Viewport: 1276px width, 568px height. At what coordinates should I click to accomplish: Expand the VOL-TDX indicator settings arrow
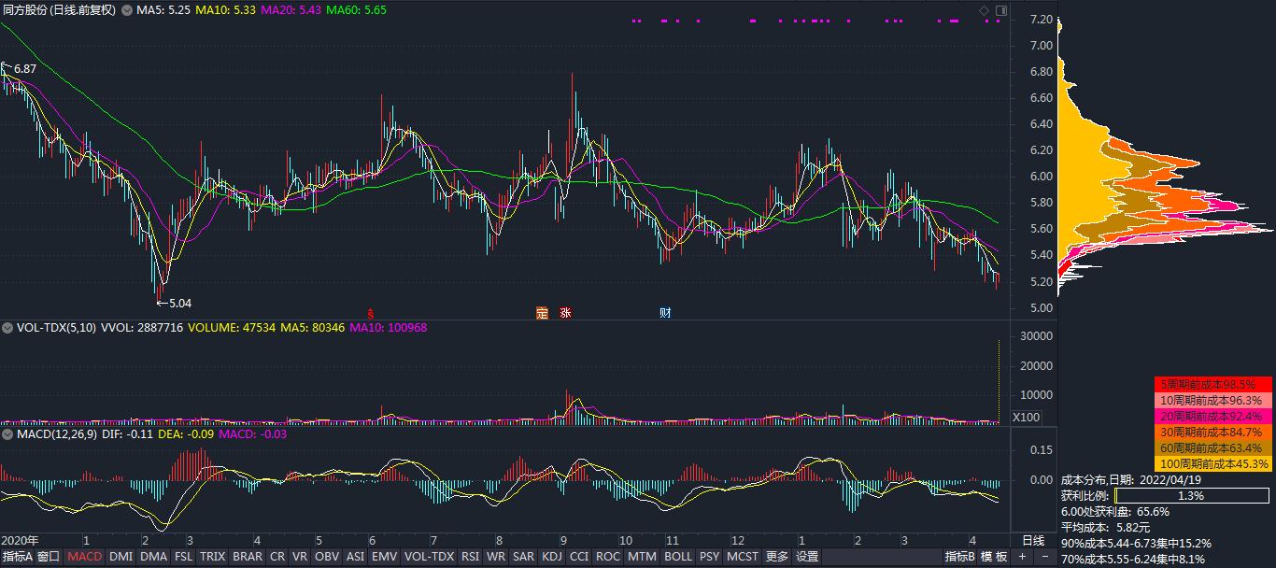7,328
